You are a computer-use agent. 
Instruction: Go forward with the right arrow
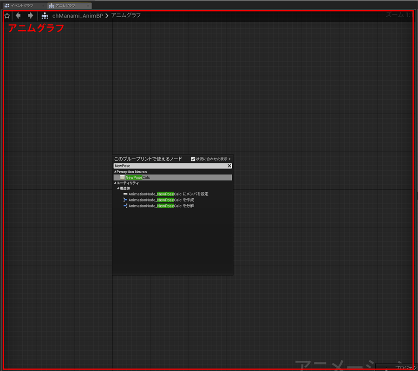(x=31, y=16)
